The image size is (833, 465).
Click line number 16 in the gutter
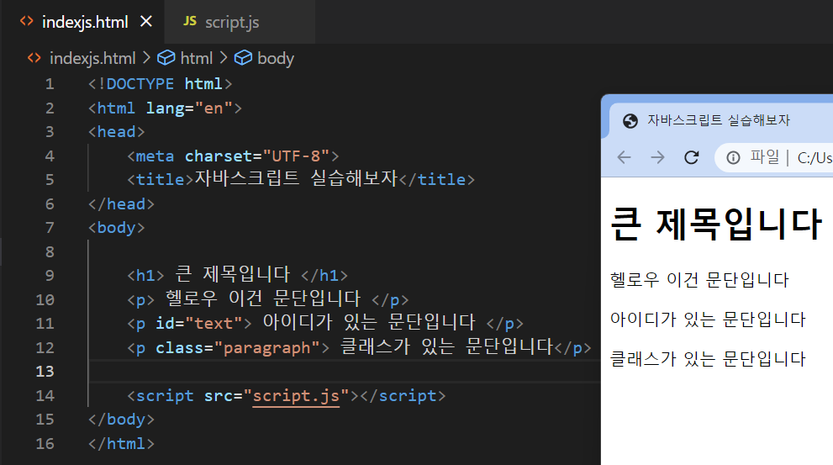tap(45, 443)
